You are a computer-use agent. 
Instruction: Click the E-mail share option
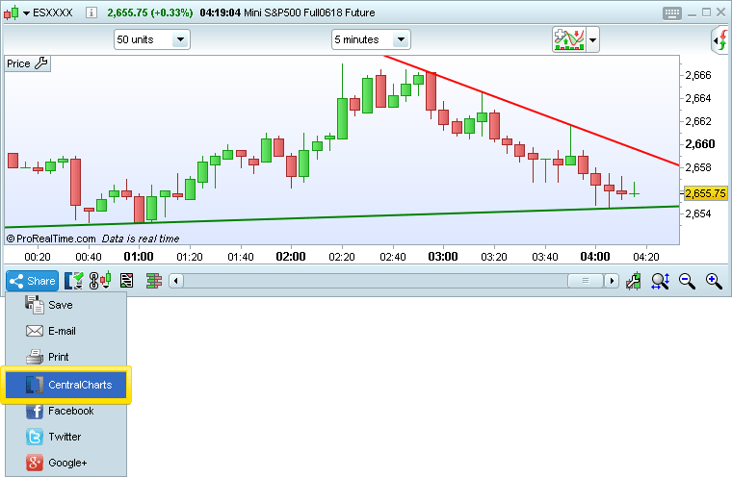tap(62, 331)
